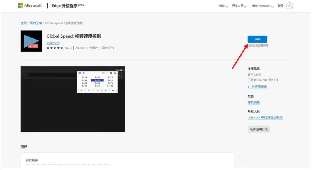312x170 pixels.
Task: Enlarge the extension preview screenshot
Action: point(73,99)
